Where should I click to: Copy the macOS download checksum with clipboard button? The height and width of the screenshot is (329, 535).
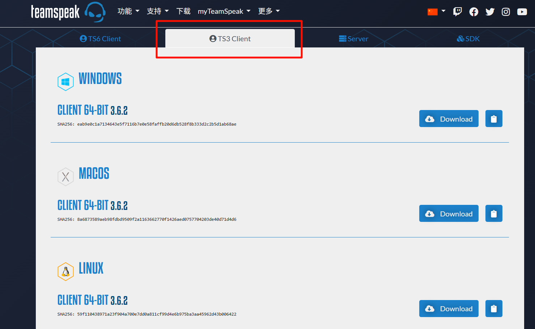(x=494, y=213)
